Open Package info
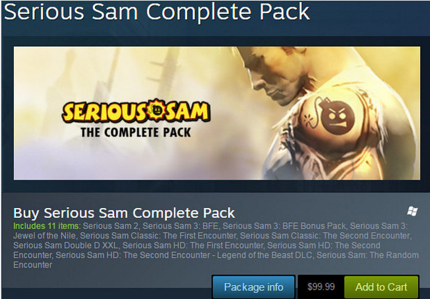The image size is (430, 299). point(253,286)
